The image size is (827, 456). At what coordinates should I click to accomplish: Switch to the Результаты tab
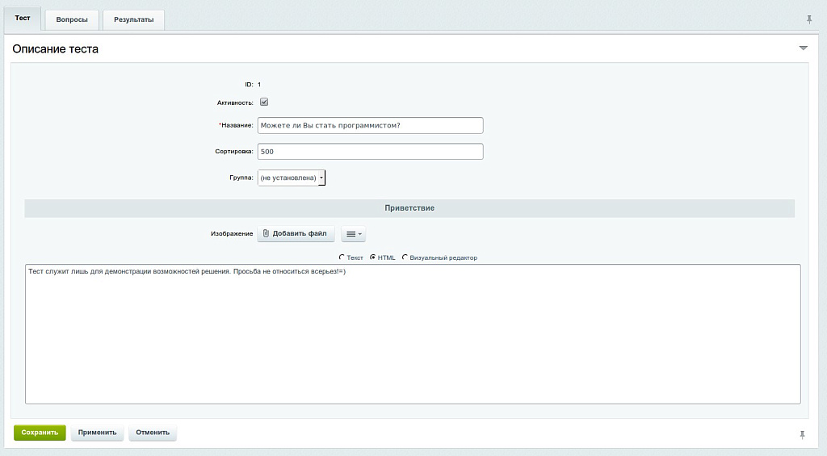(133, 19)
